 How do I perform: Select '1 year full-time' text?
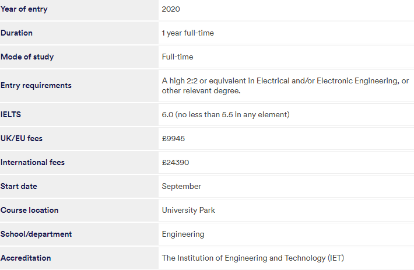[188, 33]
